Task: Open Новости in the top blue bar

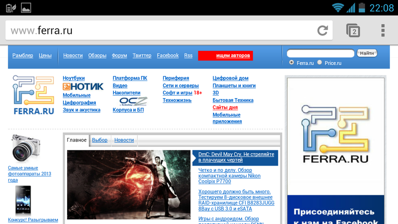Action: (73, 56)
